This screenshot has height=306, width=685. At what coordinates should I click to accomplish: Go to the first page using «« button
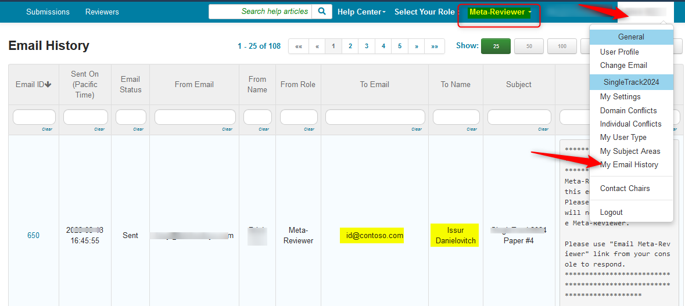point(299,46)
